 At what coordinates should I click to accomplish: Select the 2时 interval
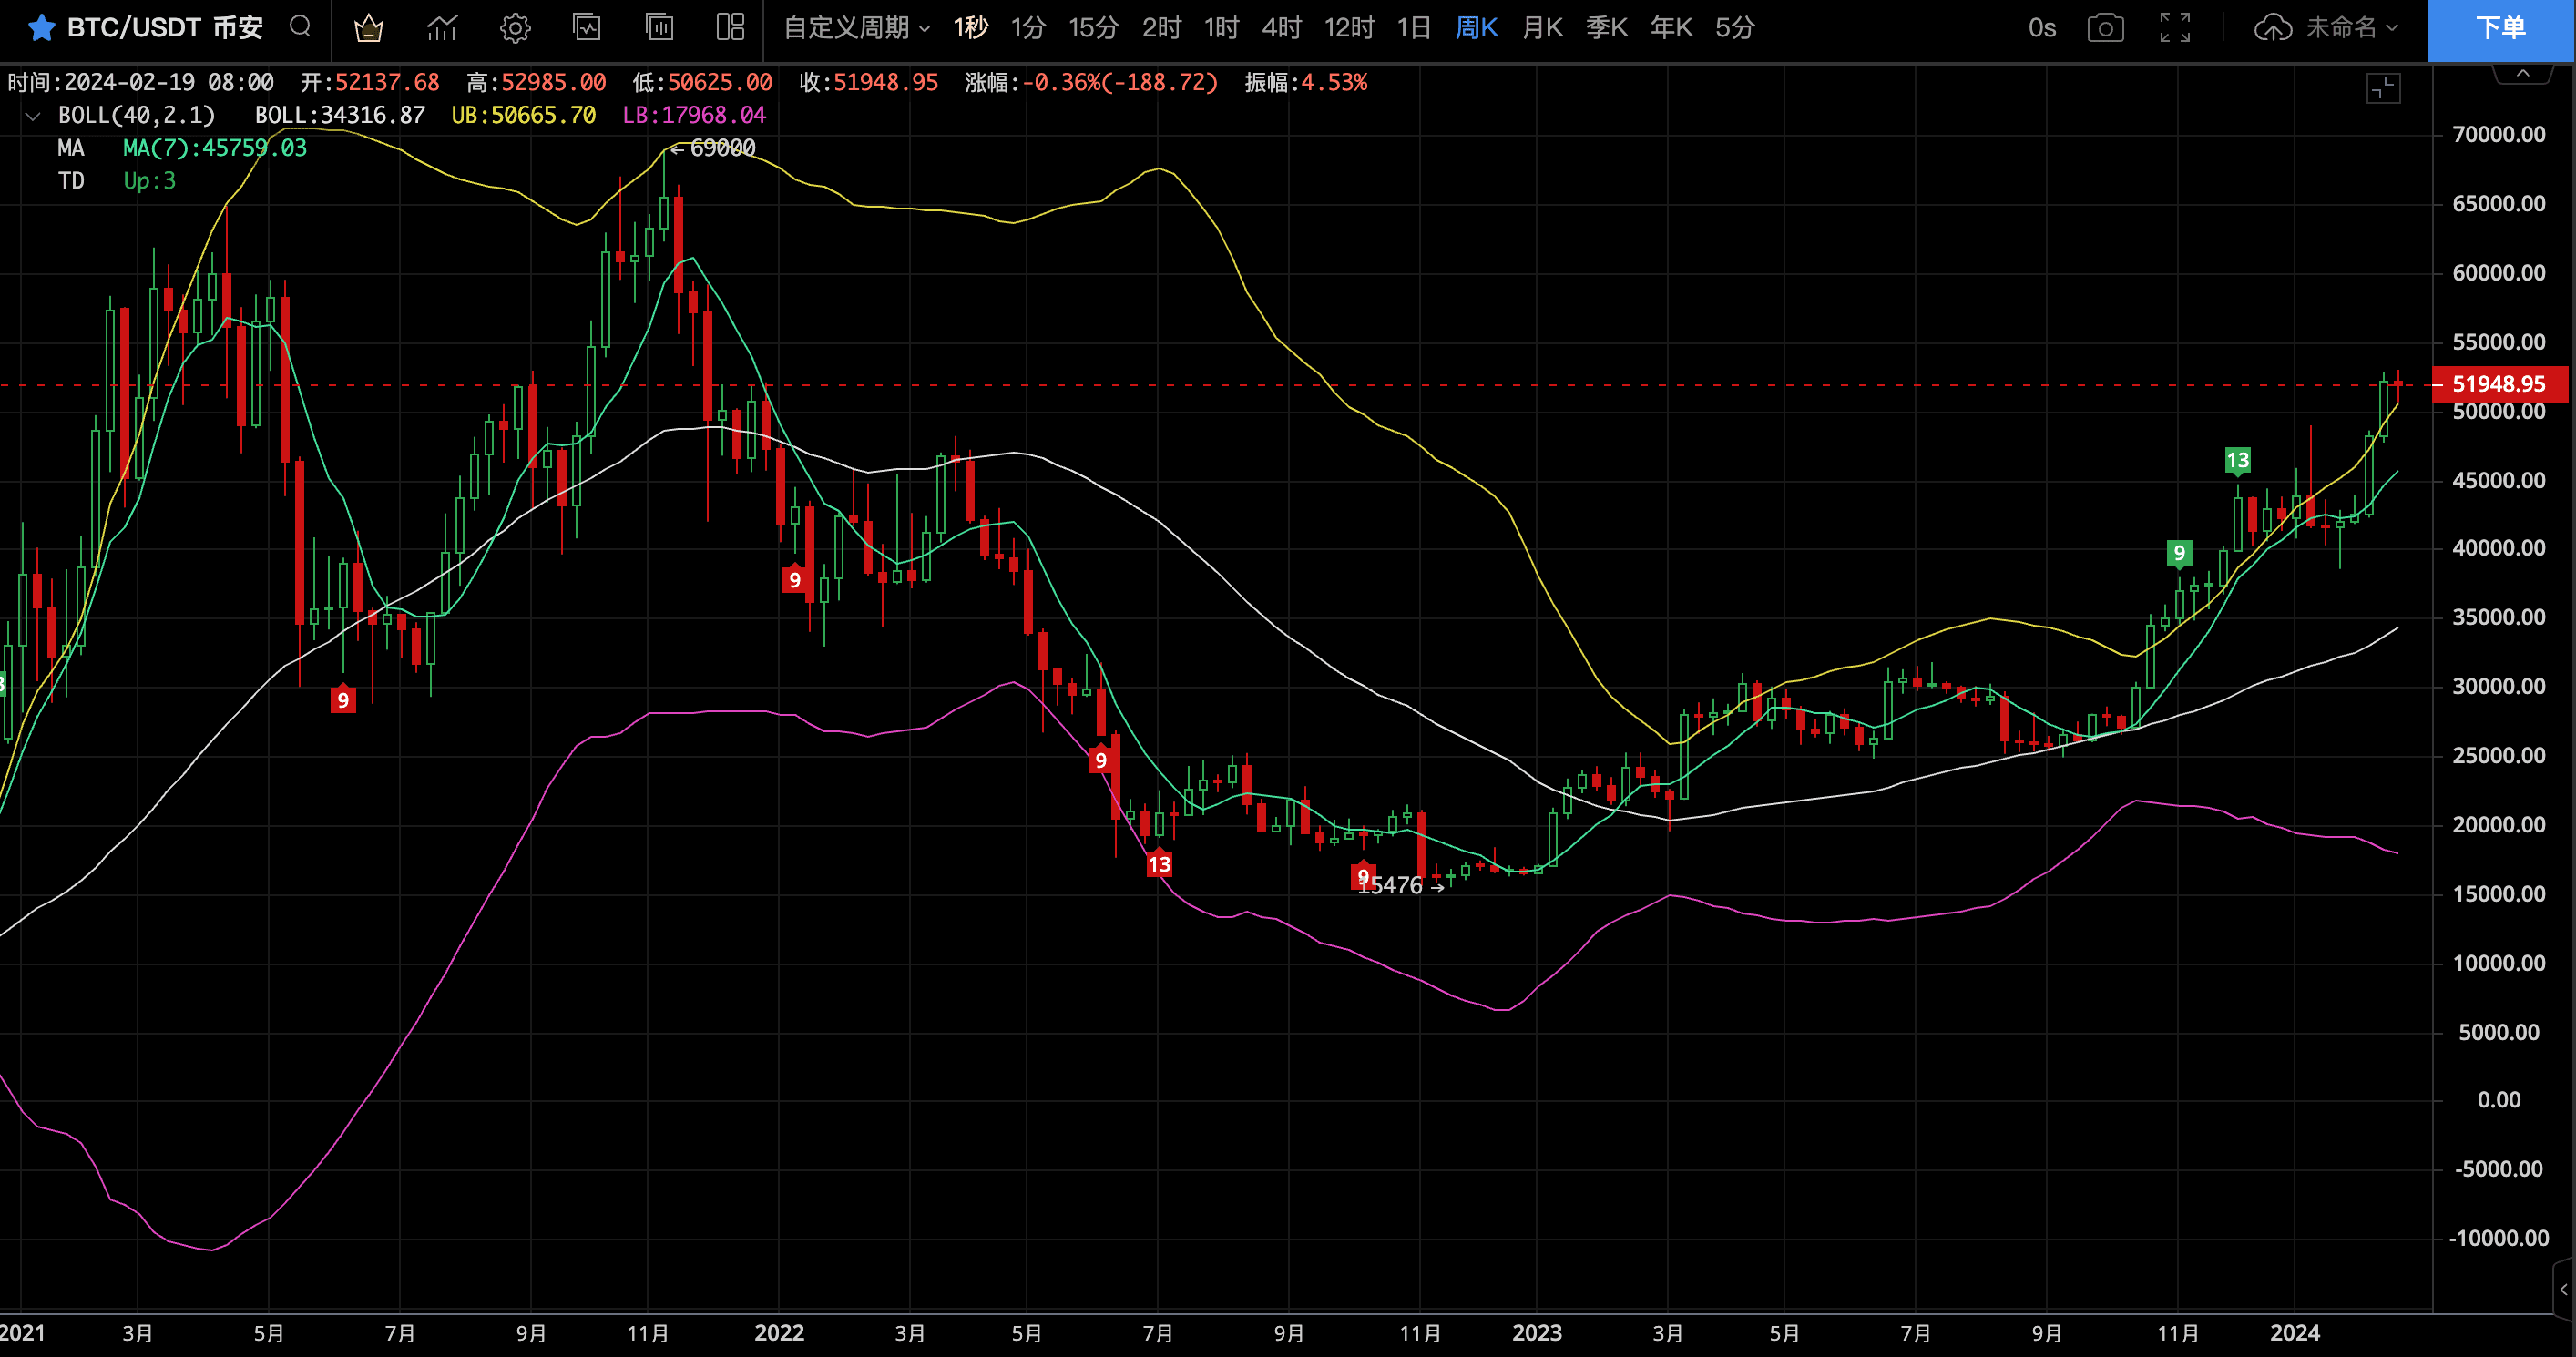(x=1162, y=28)
